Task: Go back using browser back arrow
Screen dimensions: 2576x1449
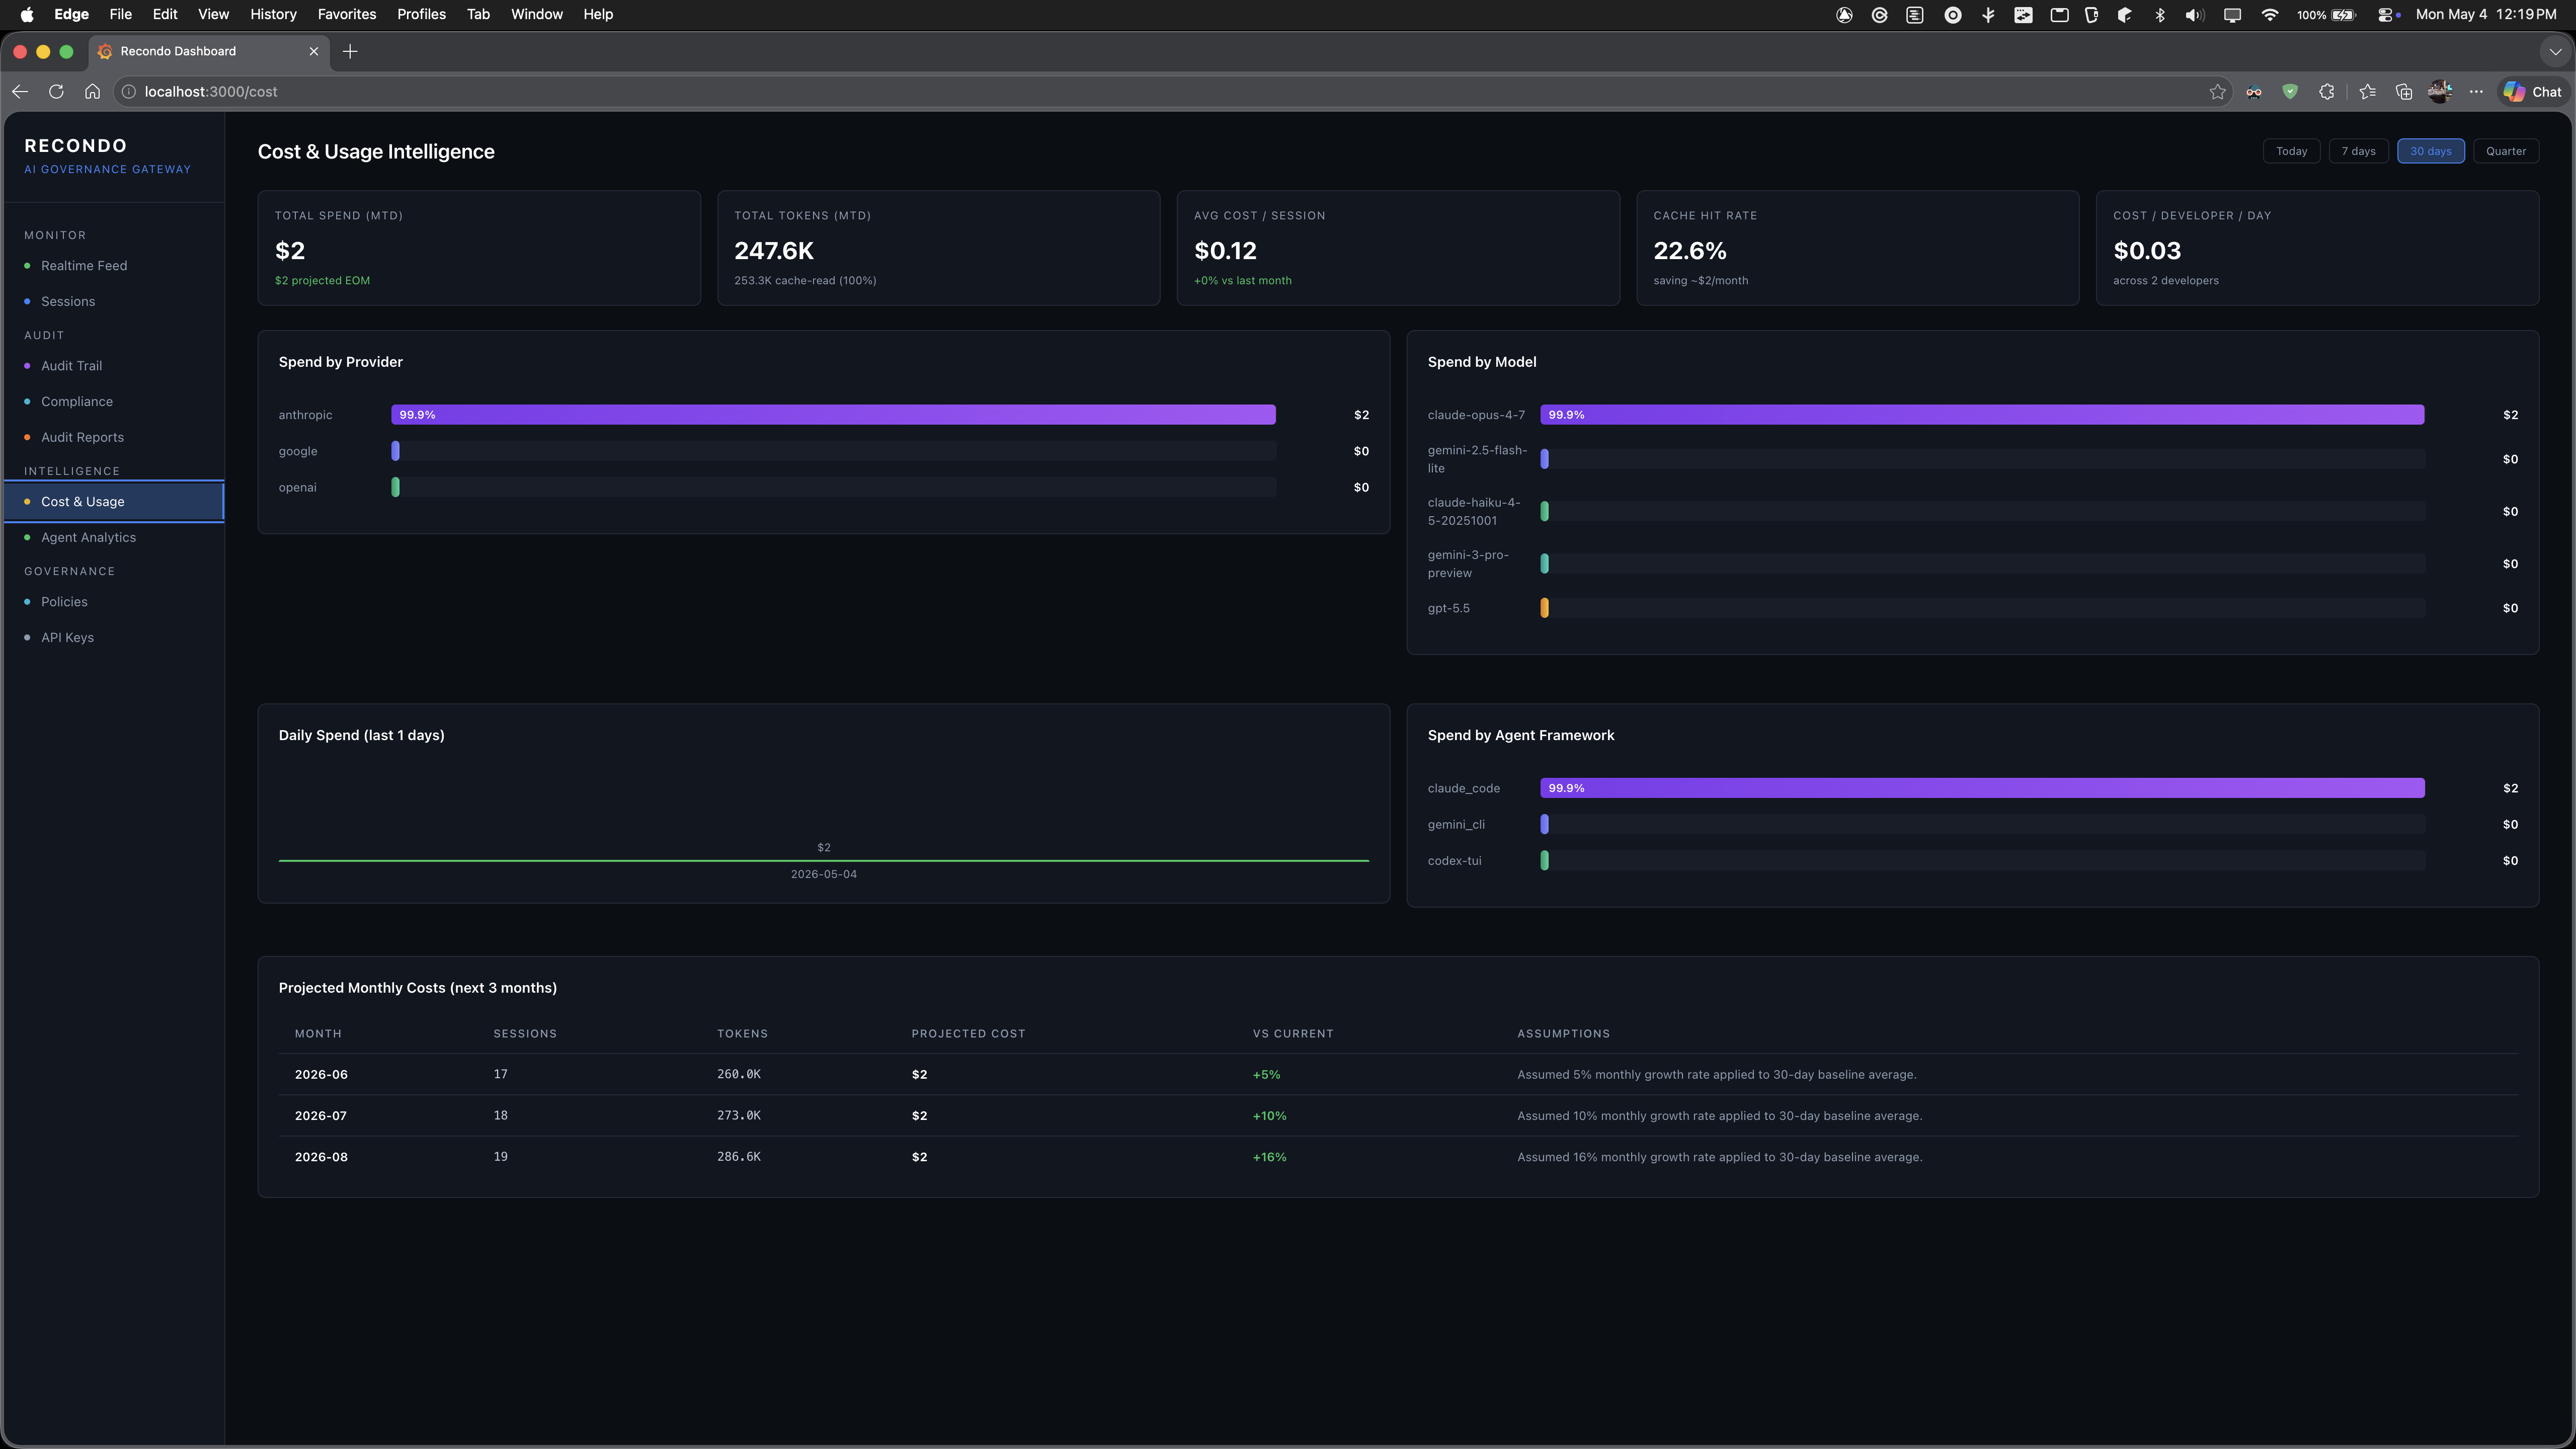Action: click(x=20, y=91)
